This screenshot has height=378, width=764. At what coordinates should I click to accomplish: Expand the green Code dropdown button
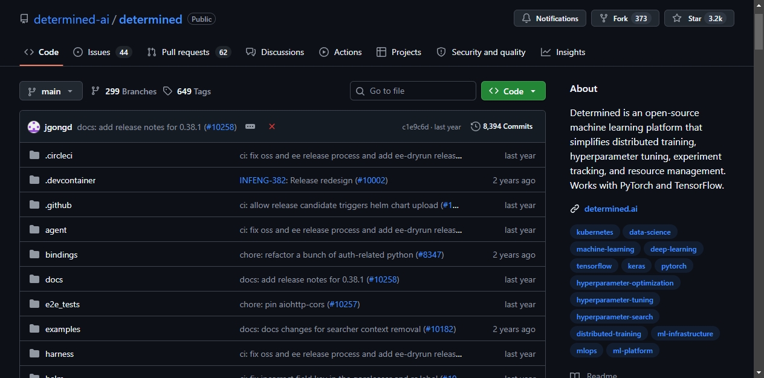pyautogui.click(x=513, y=91)
